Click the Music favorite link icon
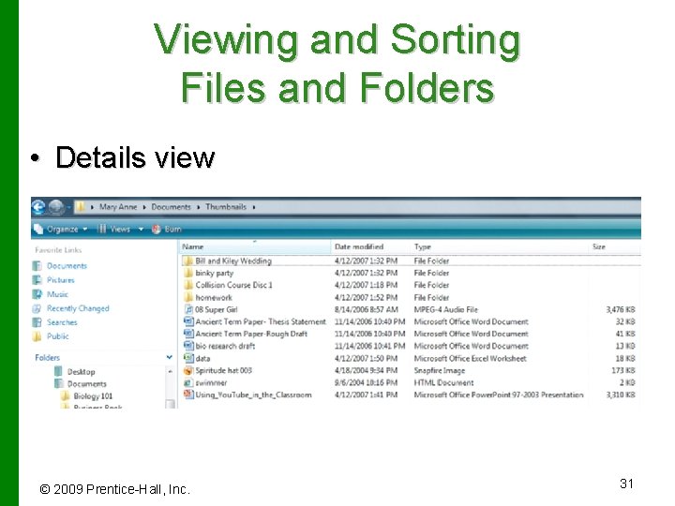 pos(37,294)
